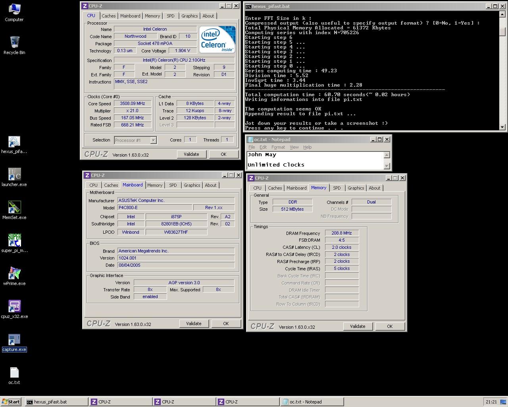
Task: Click the Specification field Intel Celeron 2.10GHz
Action: [174, 60]
